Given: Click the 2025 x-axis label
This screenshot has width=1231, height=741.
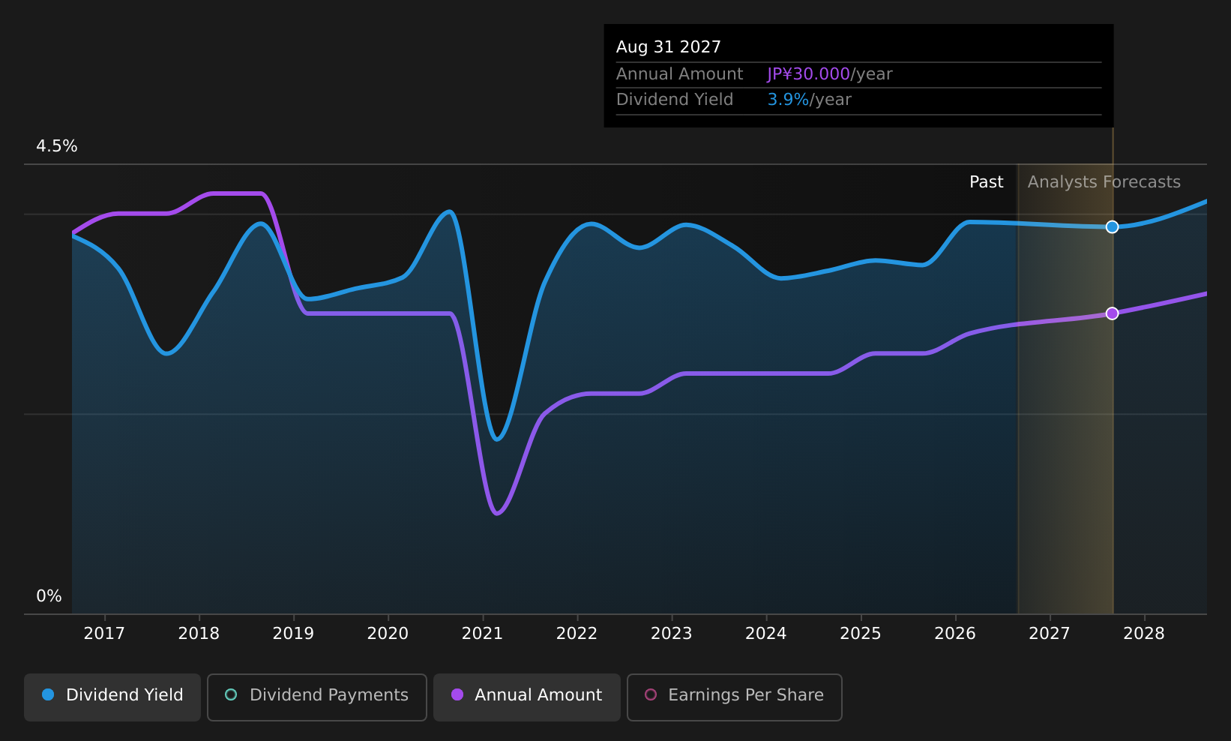Looking at the screenshot, I should (x=861, y=634).
